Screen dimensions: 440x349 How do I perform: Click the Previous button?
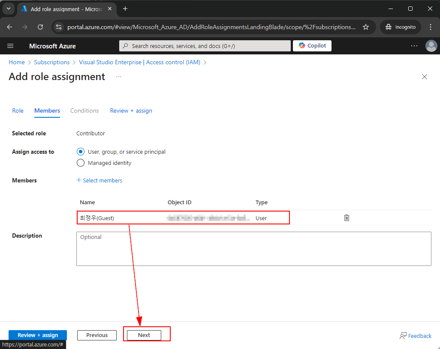[x=97, y=335]
